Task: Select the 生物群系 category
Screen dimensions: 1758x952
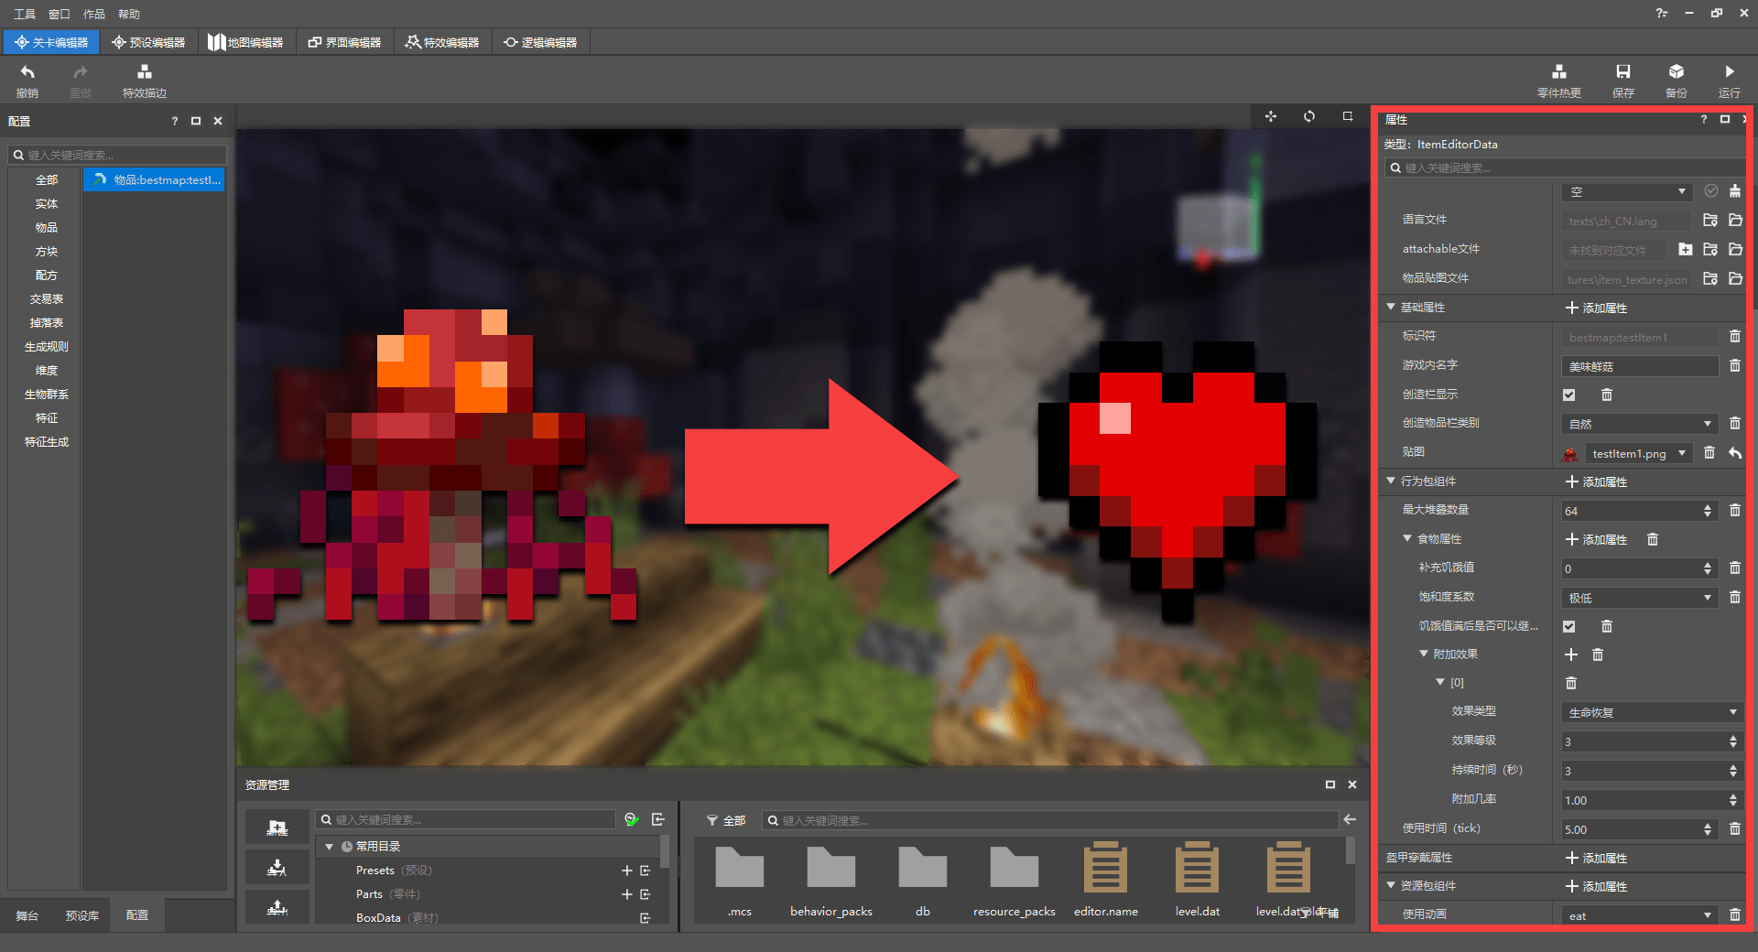Action: click(46, 394)
